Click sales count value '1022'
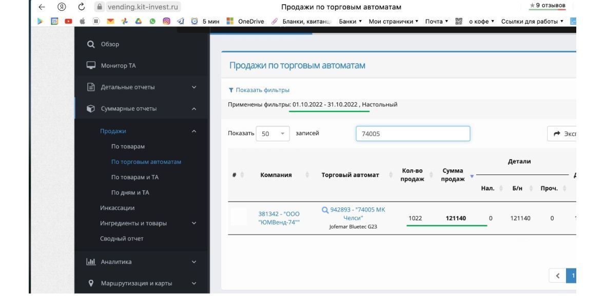This screenshot has height=308, width=605. (415, 218)
